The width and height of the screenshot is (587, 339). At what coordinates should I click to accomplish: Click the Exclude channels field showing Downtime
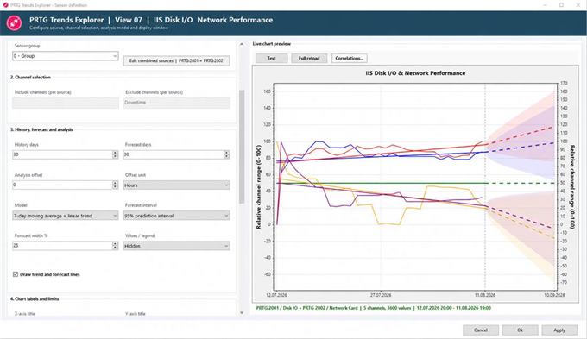[176, 103]
